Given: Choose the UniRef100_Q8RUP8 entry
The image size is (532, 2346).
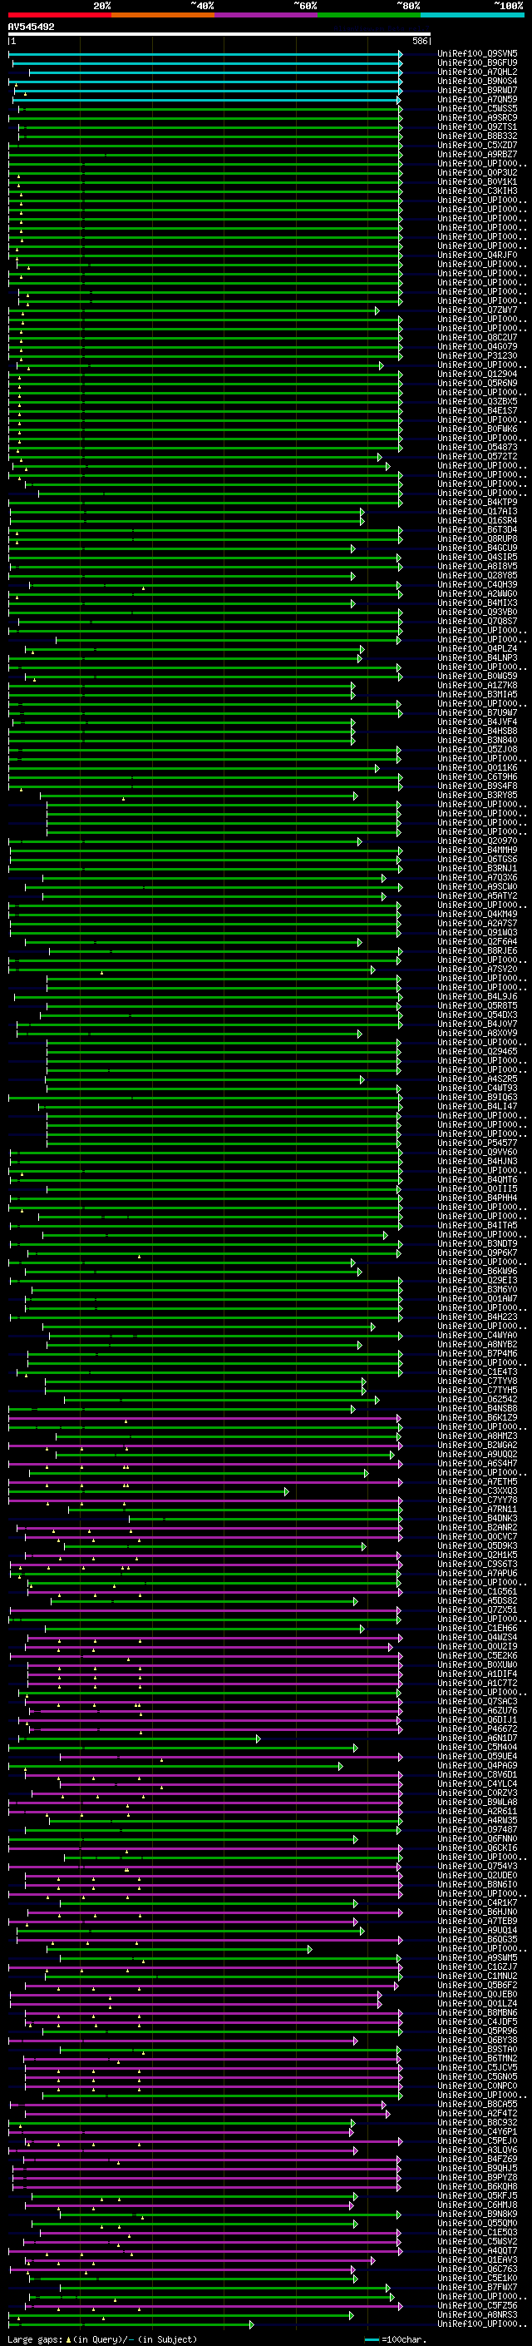Looking at the screenshot, I should pyautogui.click(x=477, y=538).
